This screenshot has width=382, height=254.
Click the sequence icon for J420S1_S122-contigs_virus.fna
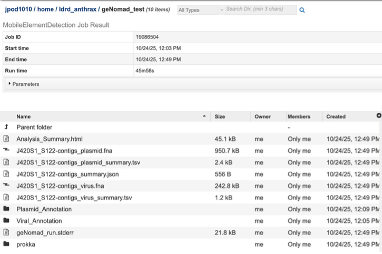[x=6, y=185]
